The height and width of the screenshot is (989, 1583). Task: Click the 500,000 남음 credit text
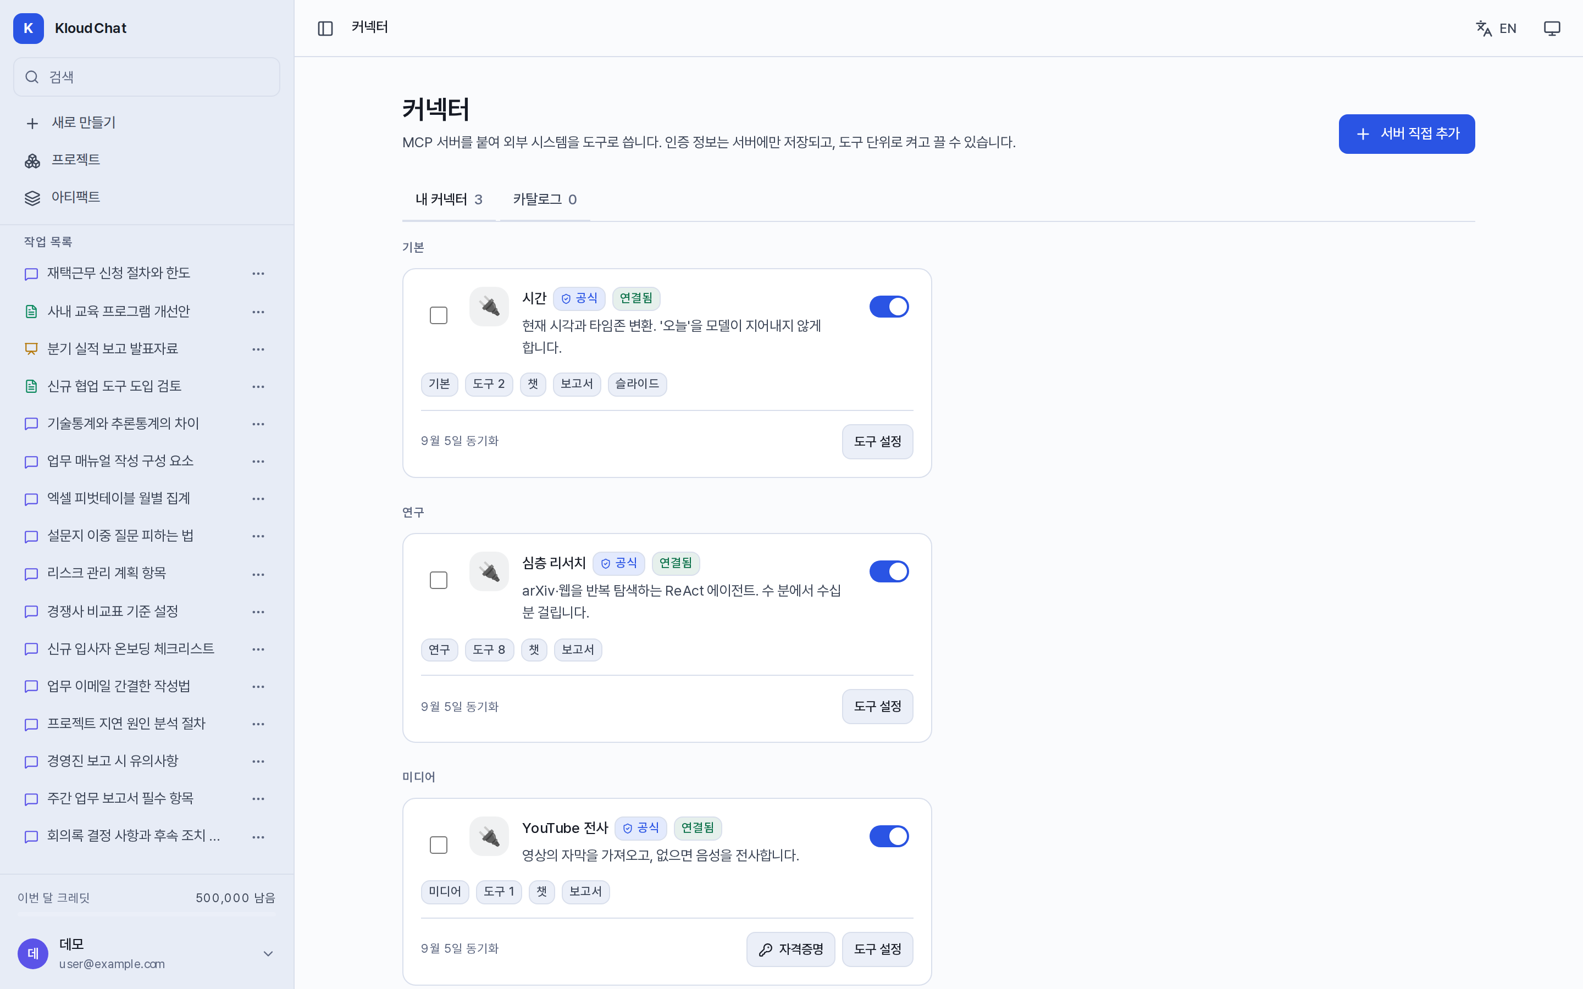tap(235, 898)
